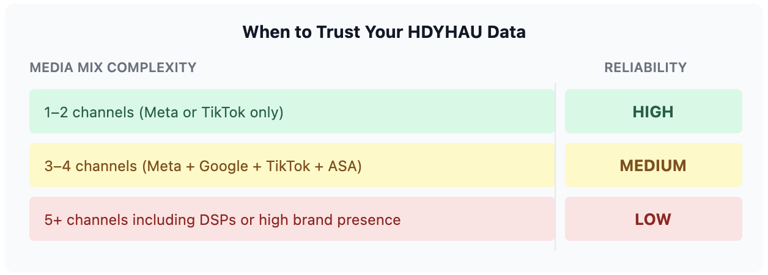768x275 pixels.
Task: Select the RELIABILITY column header
Action: click(x=646, y=67)
